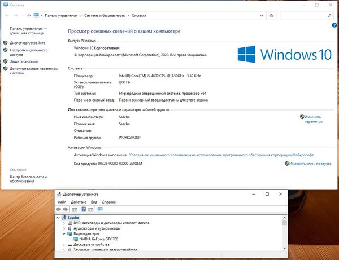Scan for hardware changes via monitor toolbar icon
This screenshot has height=260, width=339.
click(100, 209)
